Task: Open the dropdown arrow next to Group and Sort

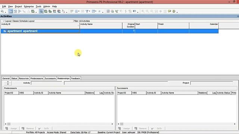Action: point(96,11)
